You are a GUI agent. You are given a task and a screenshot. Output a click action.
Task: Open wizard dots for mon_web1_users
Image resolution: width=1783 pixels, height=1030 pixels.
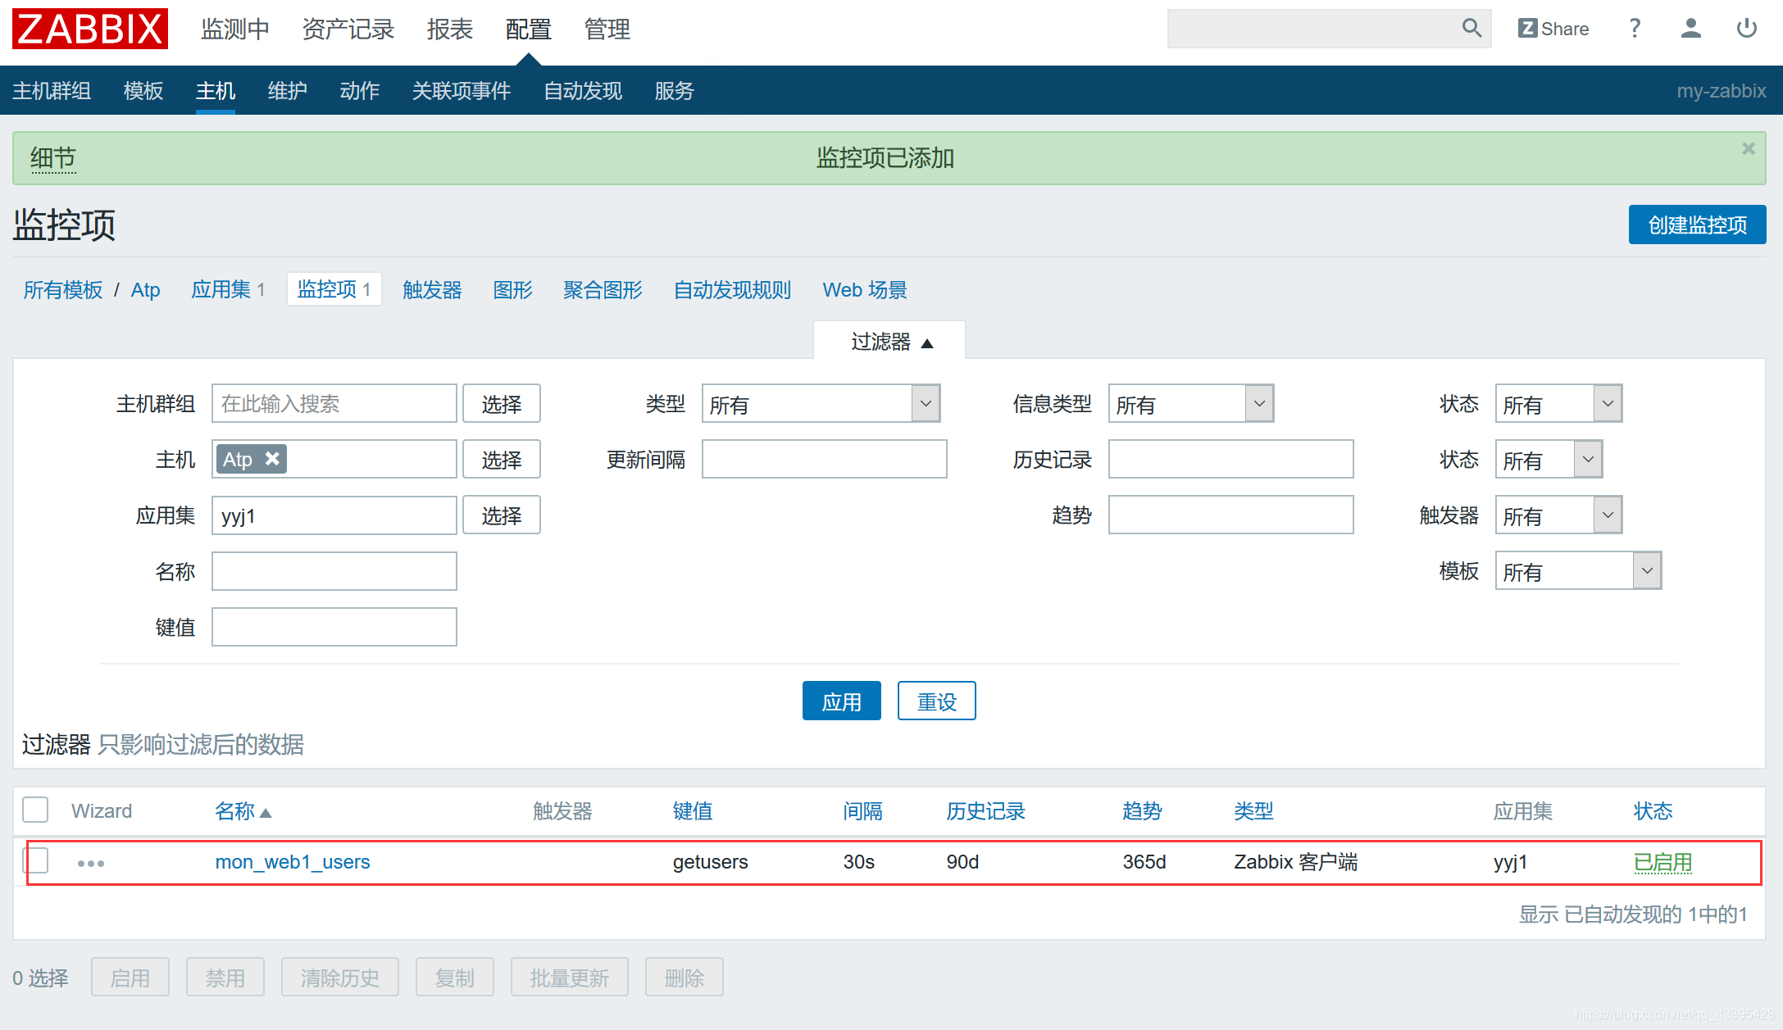click(x=91, y=863)
